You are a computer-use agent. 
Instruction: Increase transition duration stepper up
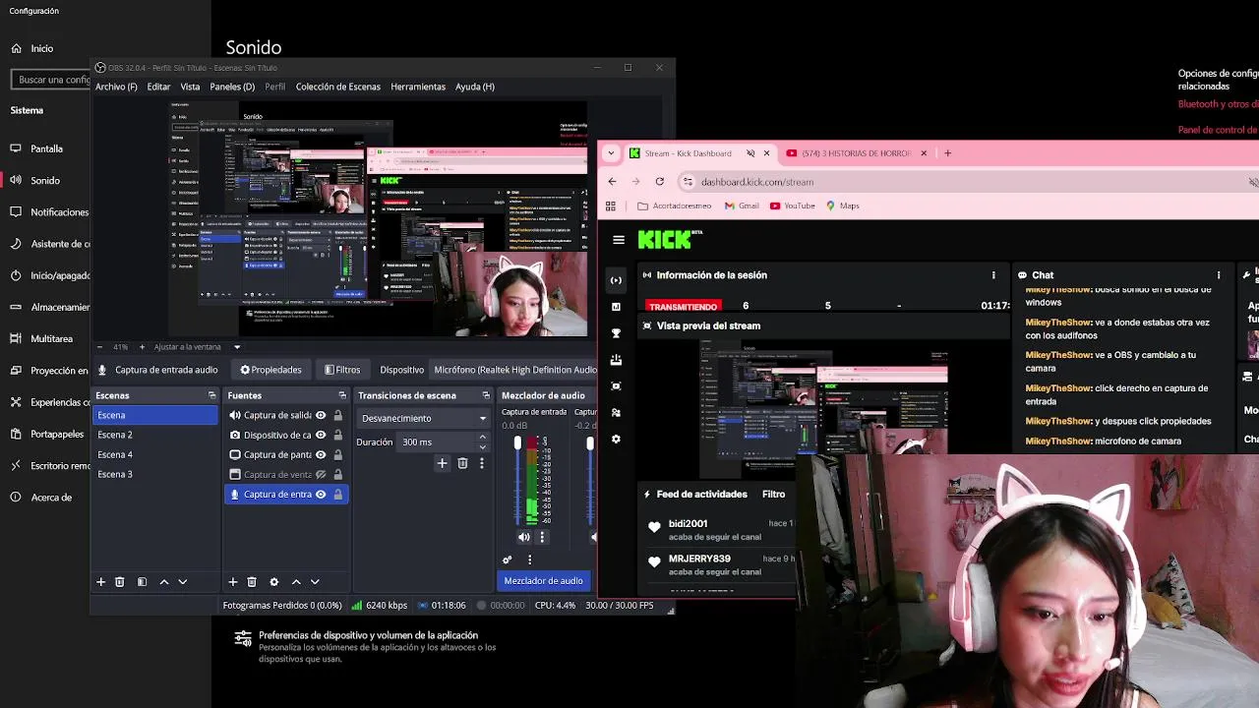point(482,437)
